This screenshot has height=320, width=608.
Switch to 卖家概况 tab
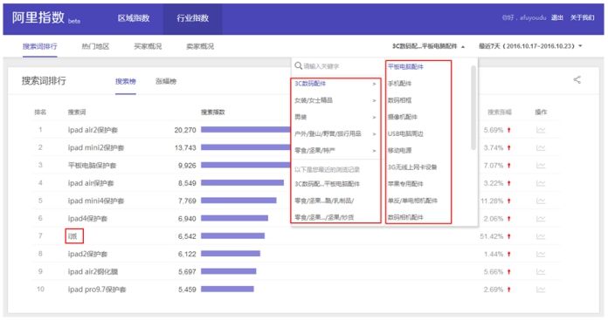[200, 46]
